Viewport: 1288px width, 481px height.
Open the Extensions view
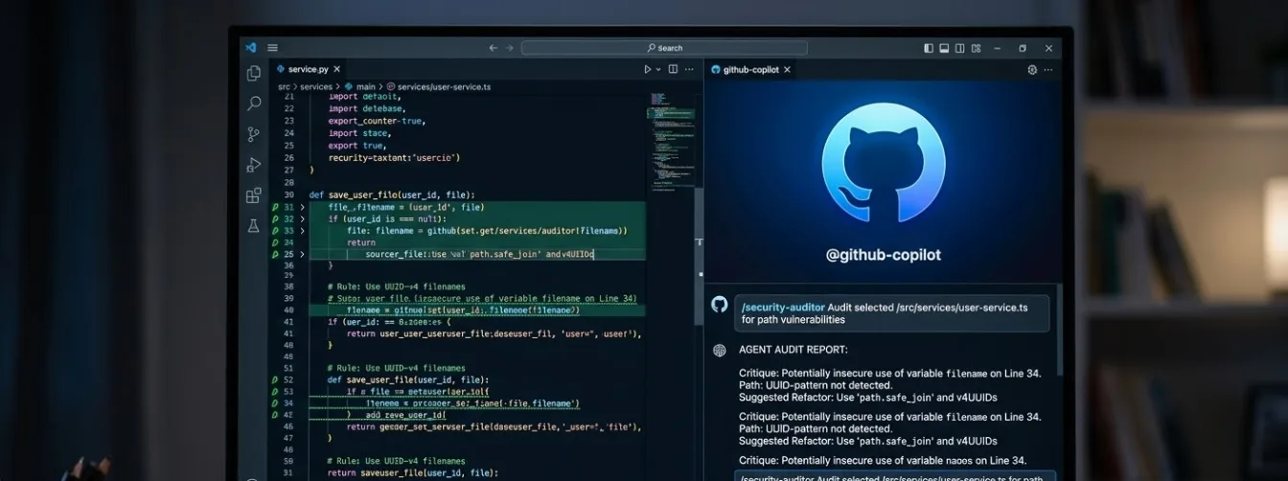[254, 195]
